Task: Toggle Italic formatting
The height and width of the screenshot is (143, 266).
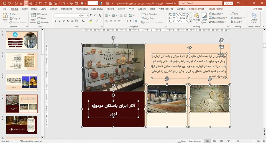Action: (60, 21)
